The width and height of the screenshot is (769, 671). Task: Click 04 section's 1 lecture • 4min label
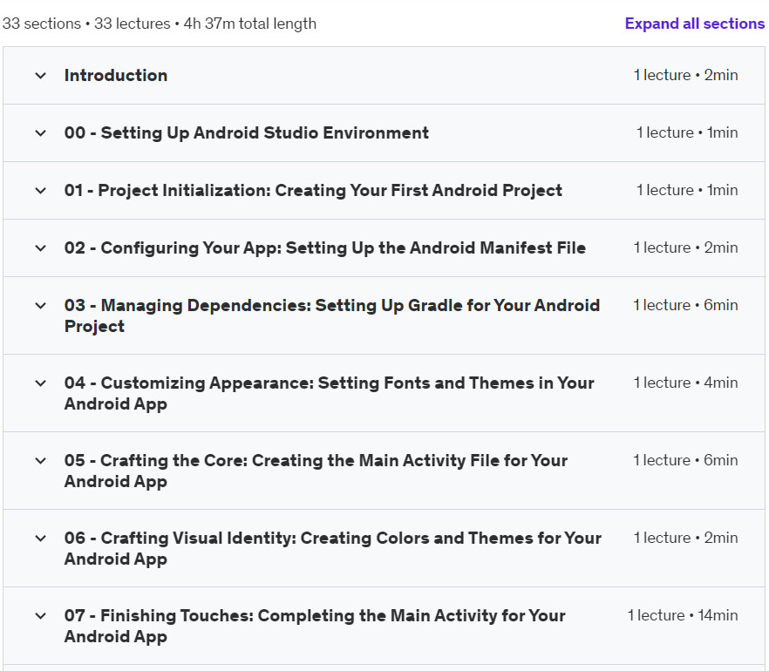point(685,383)
